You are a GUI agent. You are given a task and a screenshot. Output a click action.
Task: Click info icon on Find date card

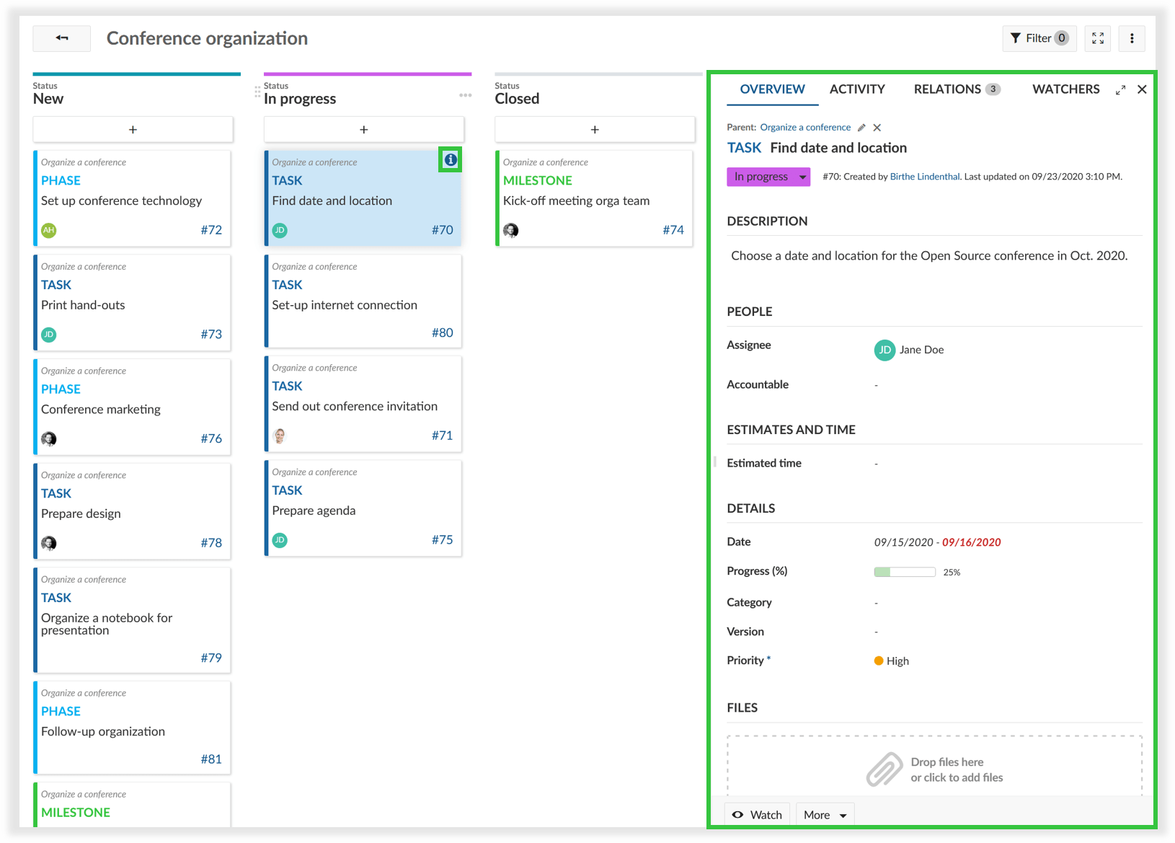(451, 159)
